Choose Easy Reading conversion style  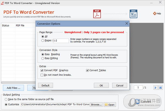pyautogui.click(x=43, y=54)
